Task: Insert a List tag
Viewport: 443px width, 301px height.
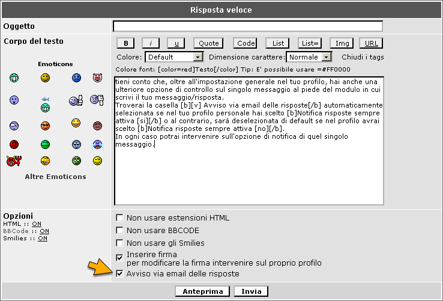Action: coord(277,43)
